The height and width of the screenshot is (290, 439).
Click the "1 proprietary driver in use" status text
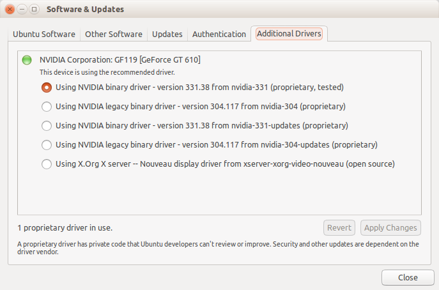pyautogui.click(x=69, y=227)
